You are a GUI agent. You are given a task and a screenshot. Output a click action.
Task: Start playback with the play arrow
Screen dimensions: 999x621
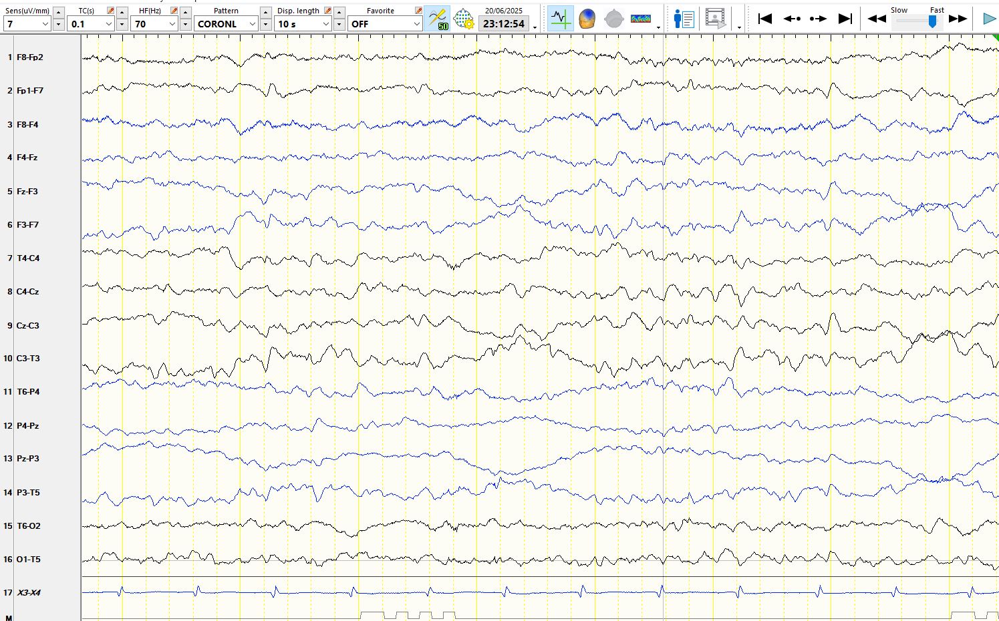tap(990, 19)
